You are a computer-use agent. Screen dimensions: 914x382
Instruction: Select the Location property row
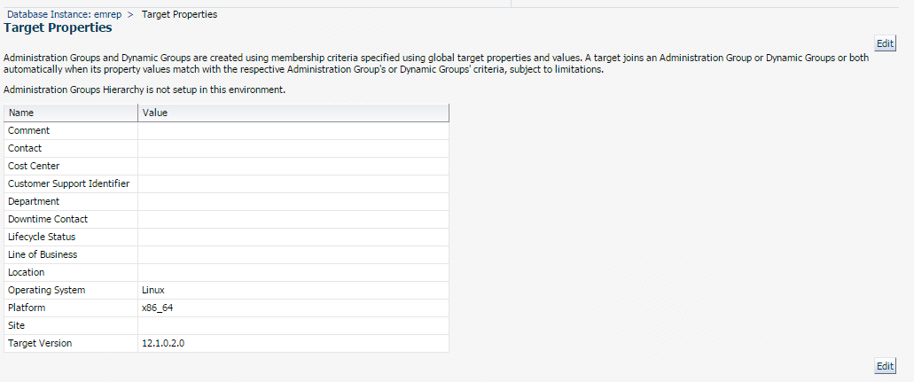tap(226, 272)
